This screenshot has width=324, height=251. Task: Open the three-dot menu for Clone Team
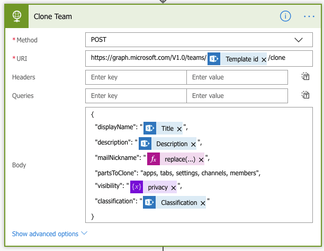coord(309,16)
